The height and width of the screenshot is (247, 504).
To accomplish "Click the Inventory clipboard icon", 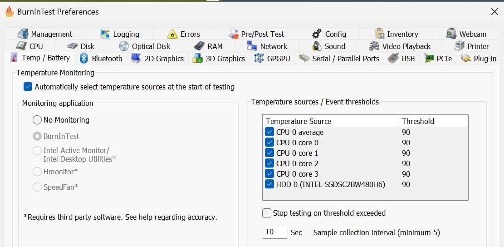I will [380, 34].
